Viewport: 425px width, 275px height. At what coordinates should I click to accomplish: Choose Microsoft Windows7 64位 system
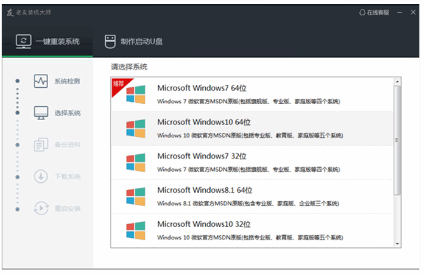(x=252, y=94)
